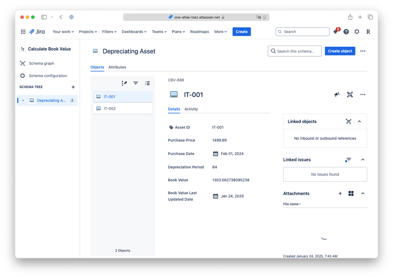Click the Book Value Last Updated calendar icon

216,196
